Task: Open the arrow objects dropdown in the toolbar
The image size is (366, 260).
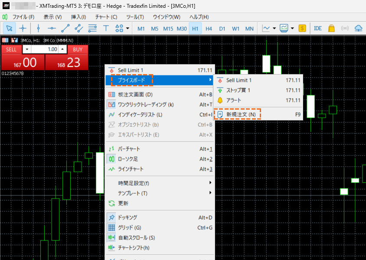Action: (127, 28)
